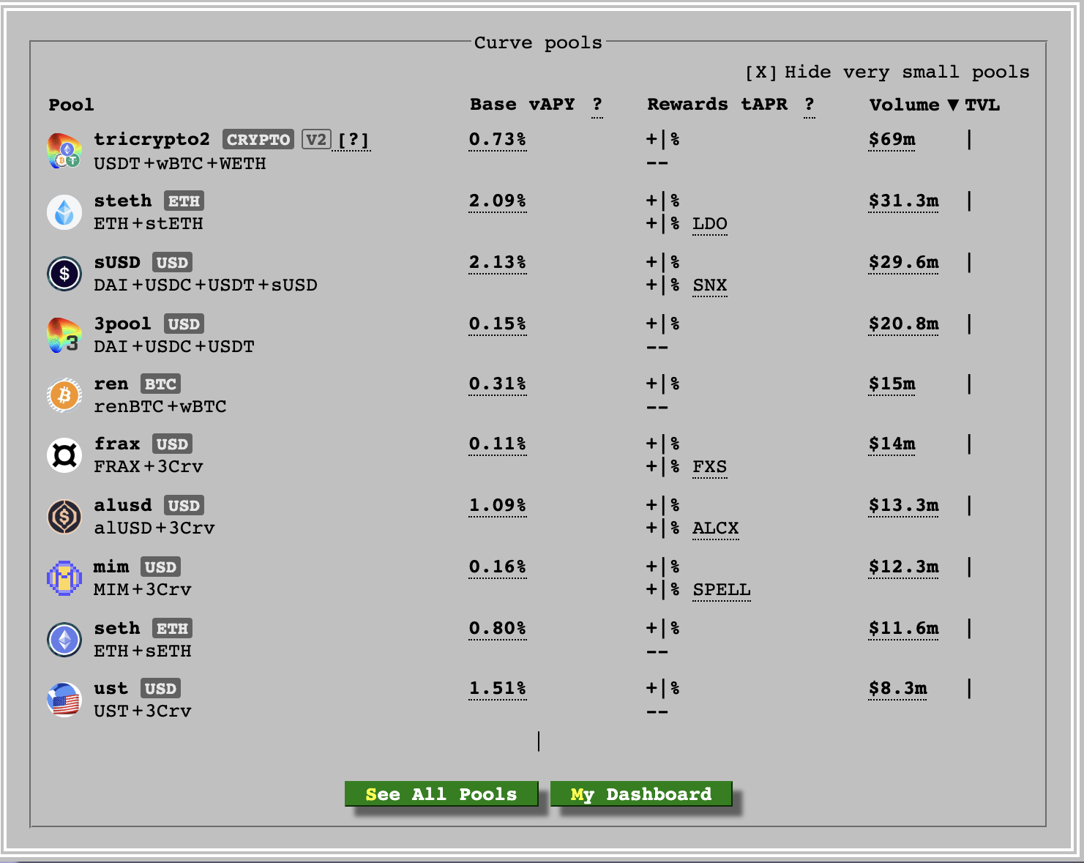Click the tricrypto2 [?] info link
This screenshot has width=1084, height=863.
[x=354, y=140]
